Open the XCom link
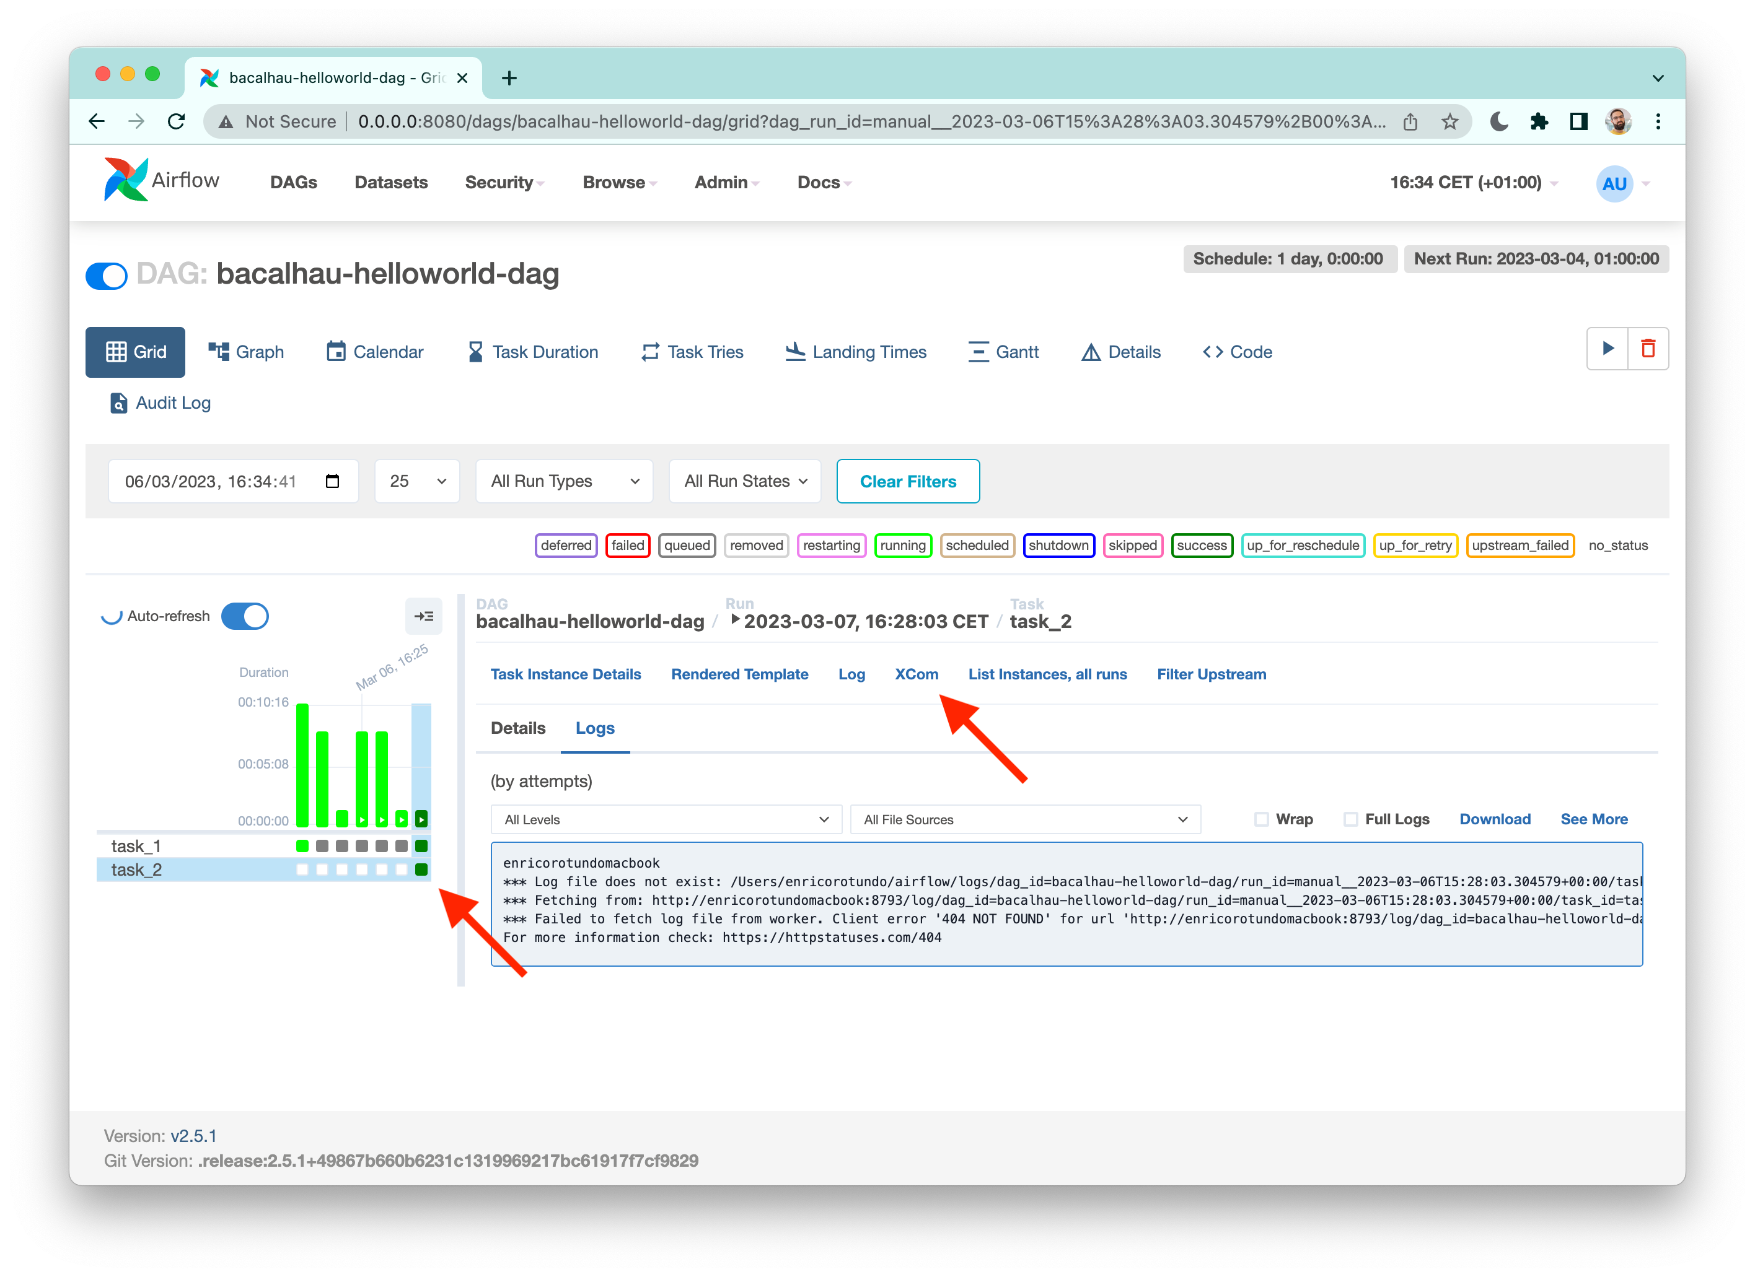The height and width of the screenshot is (1277, 1755). click(916, 674)
